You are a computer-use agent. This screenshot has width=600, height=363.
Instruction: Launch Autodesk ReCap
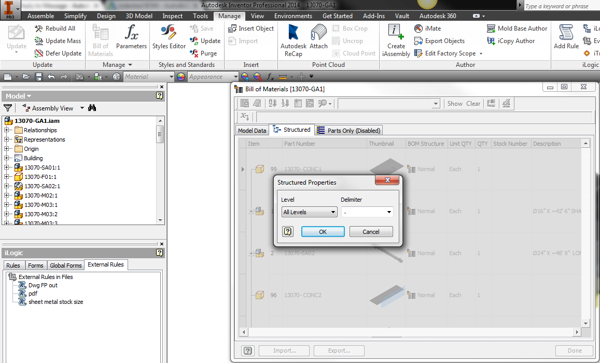pyautogui.click(x=293, y=39)
